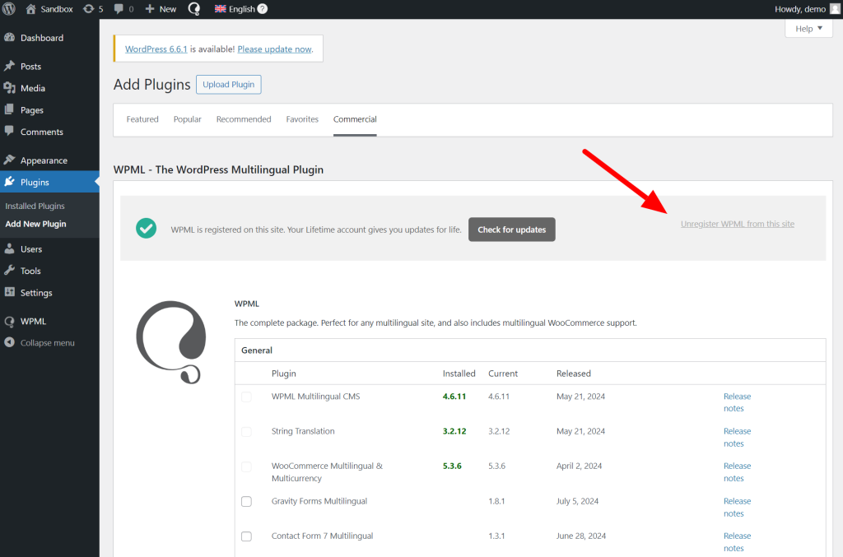This screenshot has width=843, height=557.
Task: Open Release notes for WooCommerce Multilingual
Action: tap(737, 472)
